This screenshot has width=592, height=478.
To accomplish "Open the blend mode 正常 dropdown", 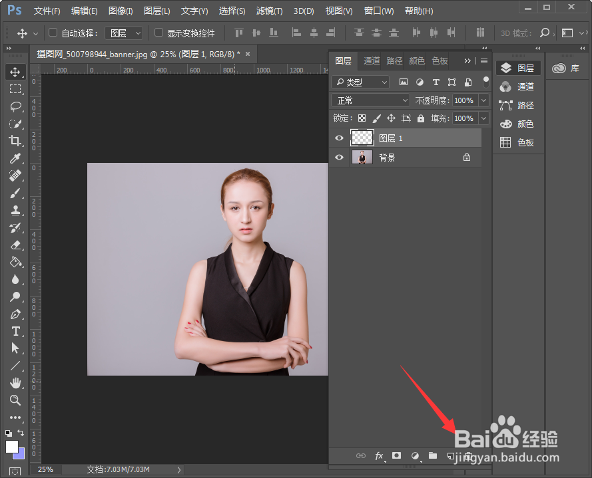I will (370, 100).
